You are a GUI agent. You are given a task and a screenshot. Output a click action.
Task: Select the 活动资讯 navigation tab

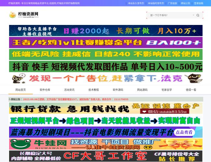[69, 90]
